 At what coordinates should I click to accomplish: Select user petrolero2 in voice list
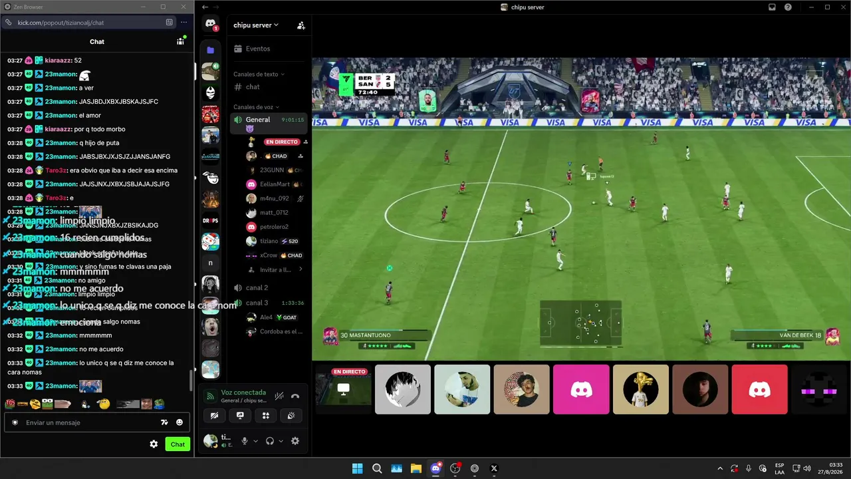[x=274, y=227]
